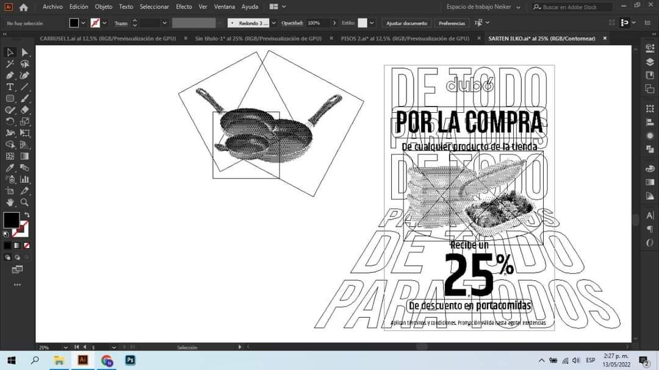Select the Lasso tool

coord(25,64)
